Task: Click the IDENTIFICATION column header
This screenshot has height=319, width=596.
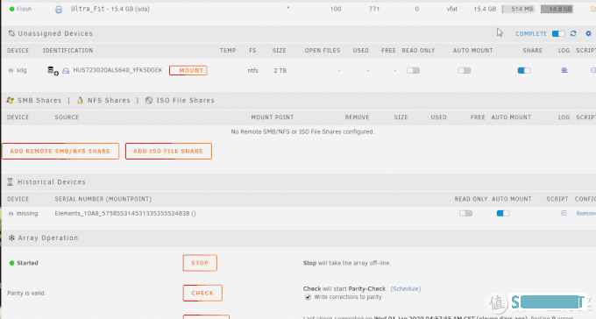Action: pos(68,51)
